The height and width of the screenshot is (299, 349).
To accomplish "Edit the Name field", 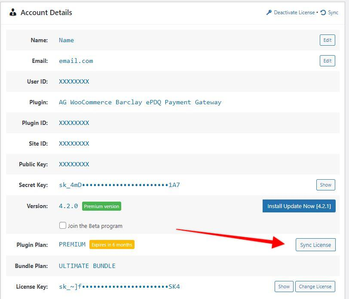I will click(x=327, y=40).
